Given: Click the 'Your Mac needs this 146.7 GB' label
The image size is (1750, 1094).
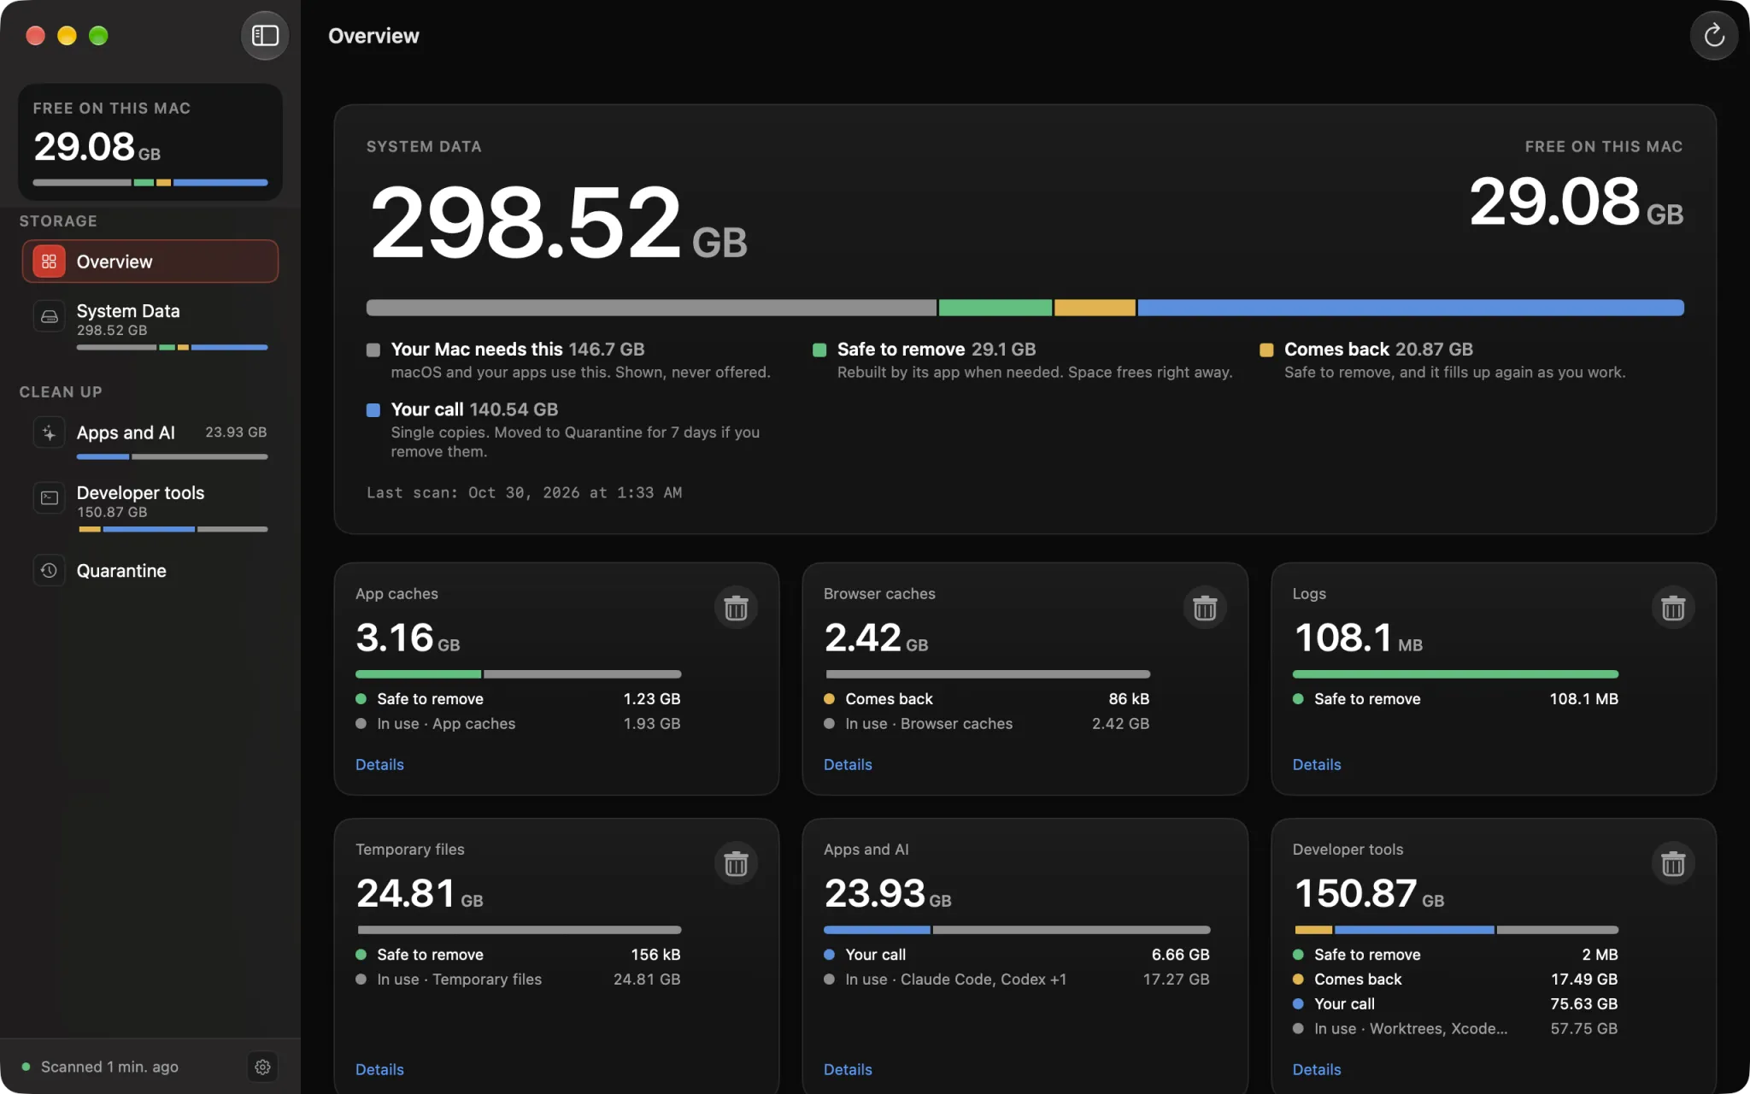Looking at the screenshot, I should 518,350.
